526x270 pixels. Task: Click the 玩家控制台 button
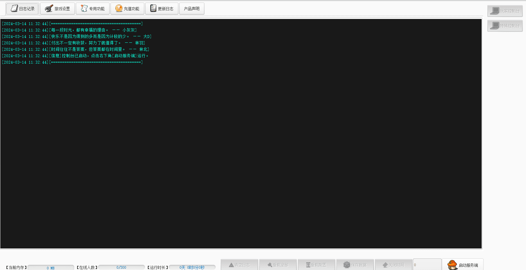[505, 11]
